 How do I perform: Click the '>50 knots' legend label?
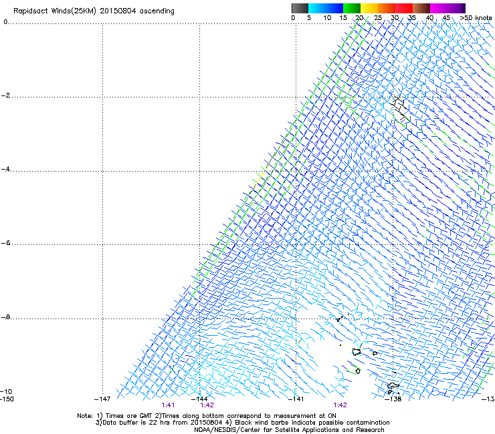476,18
